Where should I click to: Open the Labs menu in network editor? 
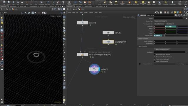[96, 12]
